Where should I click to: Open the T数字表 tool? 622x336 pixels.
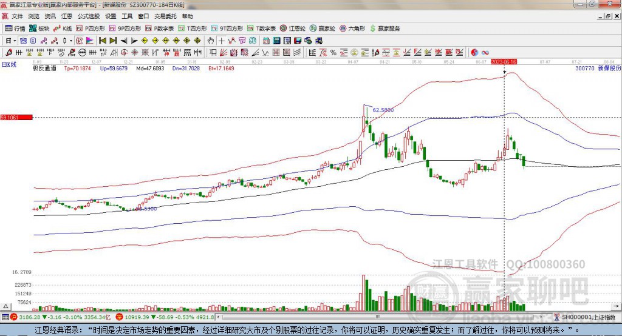(x=261, y=29)
